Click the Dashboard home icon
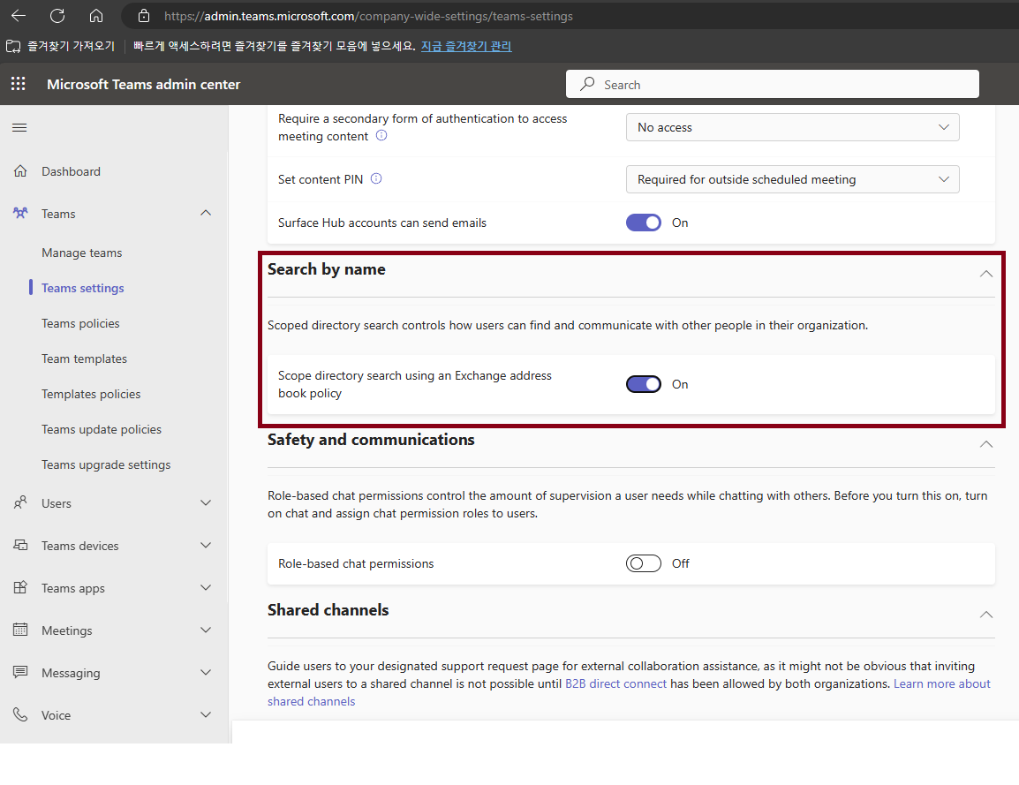 click(21, 171)
